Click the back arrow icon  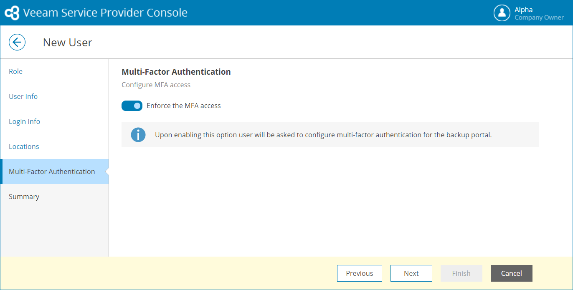(x=17, y=42)
